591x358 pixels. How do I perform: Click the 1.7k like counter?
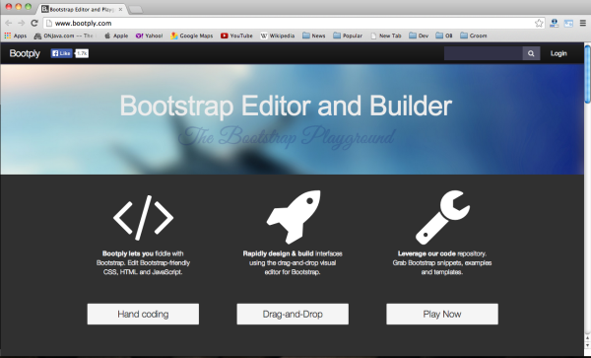[x=82, y=53]
